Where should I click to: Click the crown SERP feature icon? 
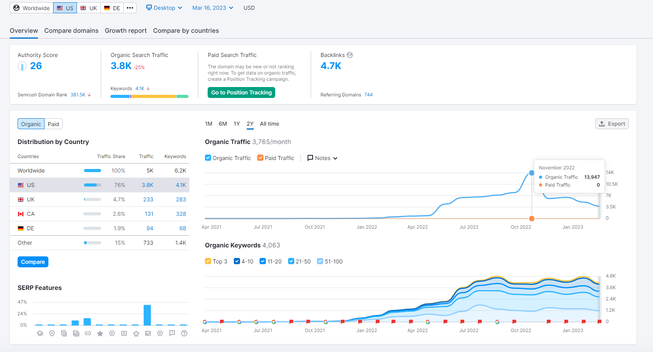(x=136, y=333)
